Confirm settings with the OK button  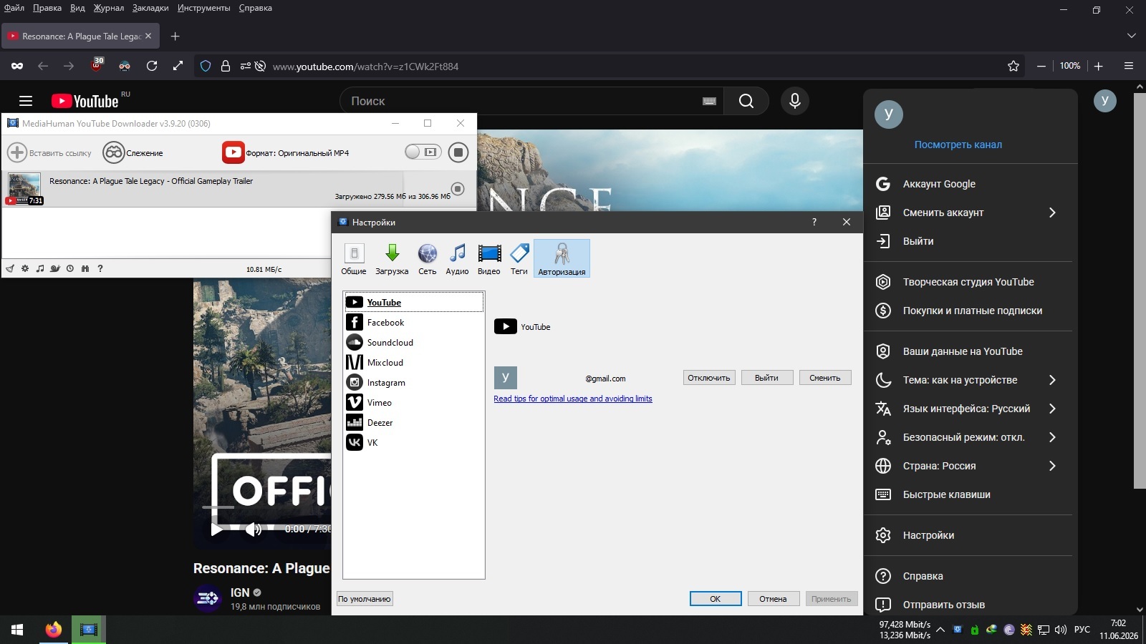716,599
